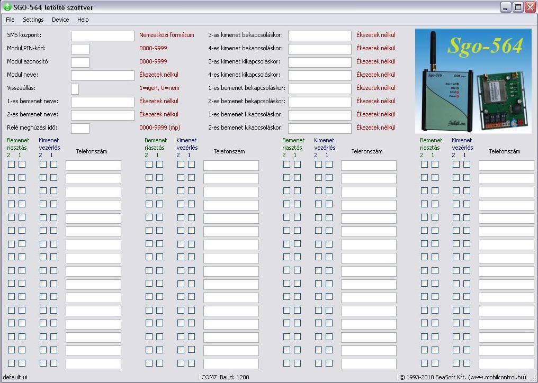Screen dimensions: 538x383
Task: Click last-row Telefonszám field in first column
Action: 93,364
